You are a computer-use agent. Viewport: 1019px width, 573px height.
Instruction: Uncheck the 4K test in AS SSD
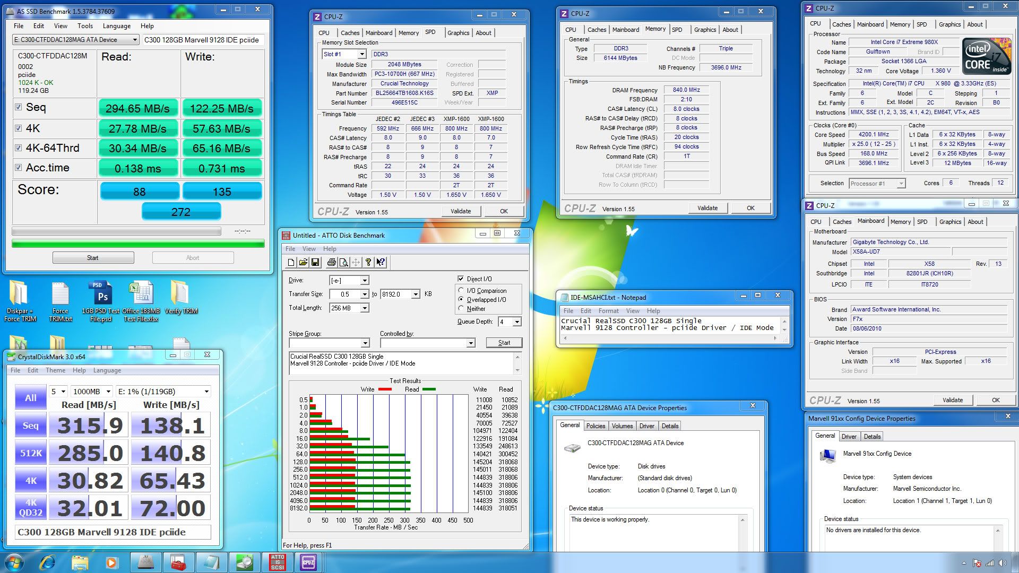19,128
